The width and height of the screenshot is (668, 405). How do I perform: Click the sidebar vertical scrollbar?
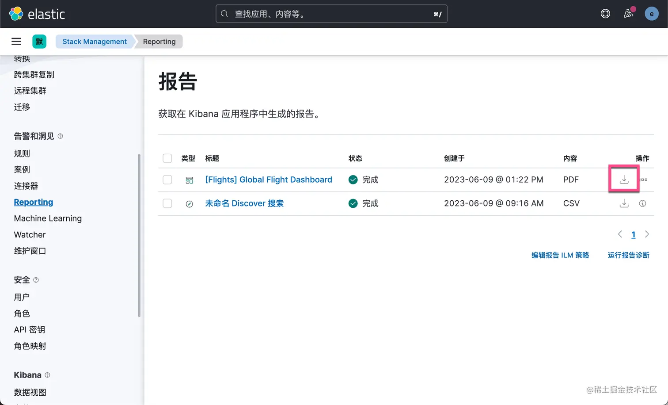point(139,235)
